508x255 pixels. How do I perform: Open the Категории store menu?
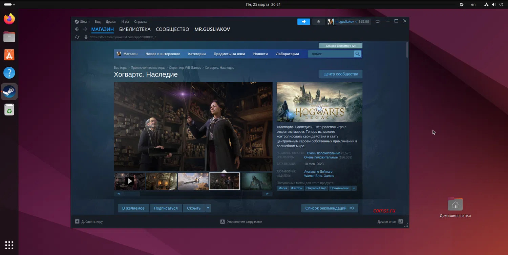point(197,54)
